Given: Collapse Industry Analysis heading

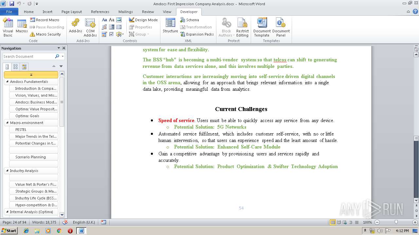Looking at the screenshot, I should point(7,171).
